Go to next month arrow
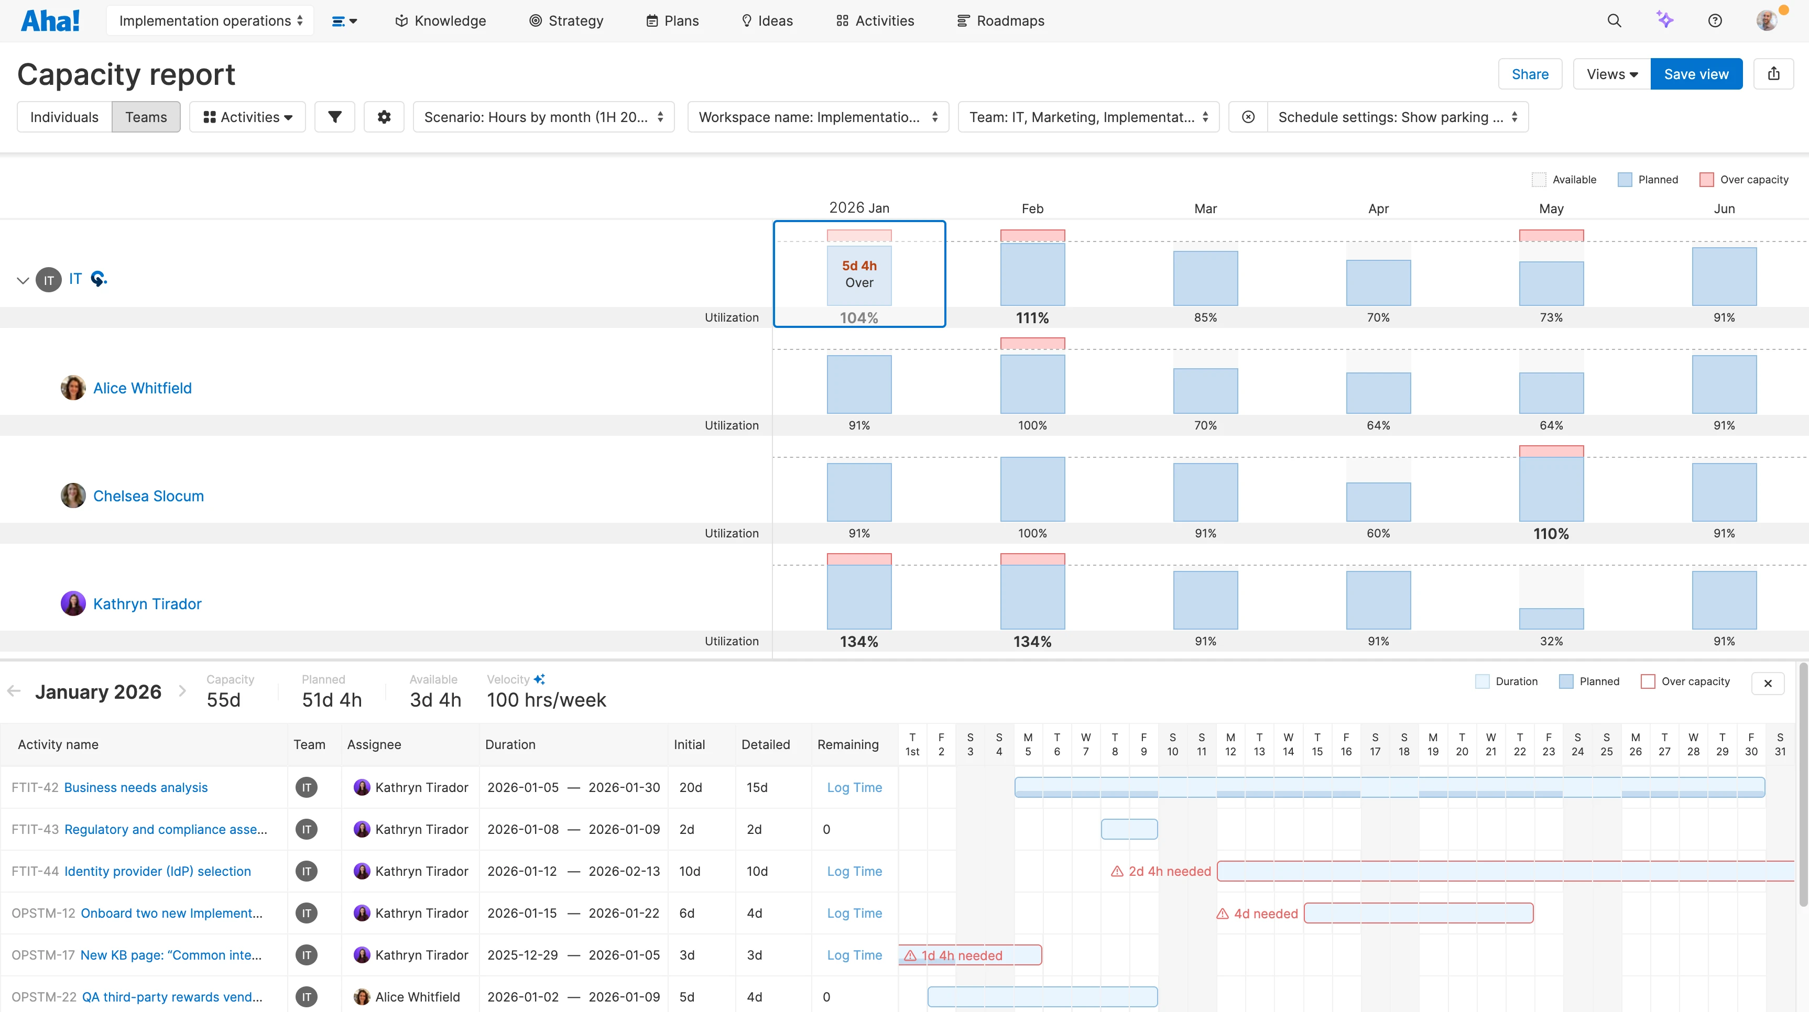Screen dimensions: 1809x1012 click(182, 691)
